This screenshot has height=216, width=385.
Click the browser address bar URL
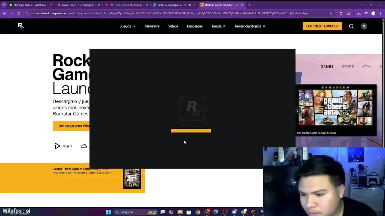point(169,13)
